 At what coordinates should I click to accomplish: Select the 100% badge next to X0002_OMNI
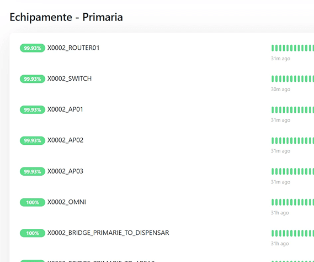[33, 202]
